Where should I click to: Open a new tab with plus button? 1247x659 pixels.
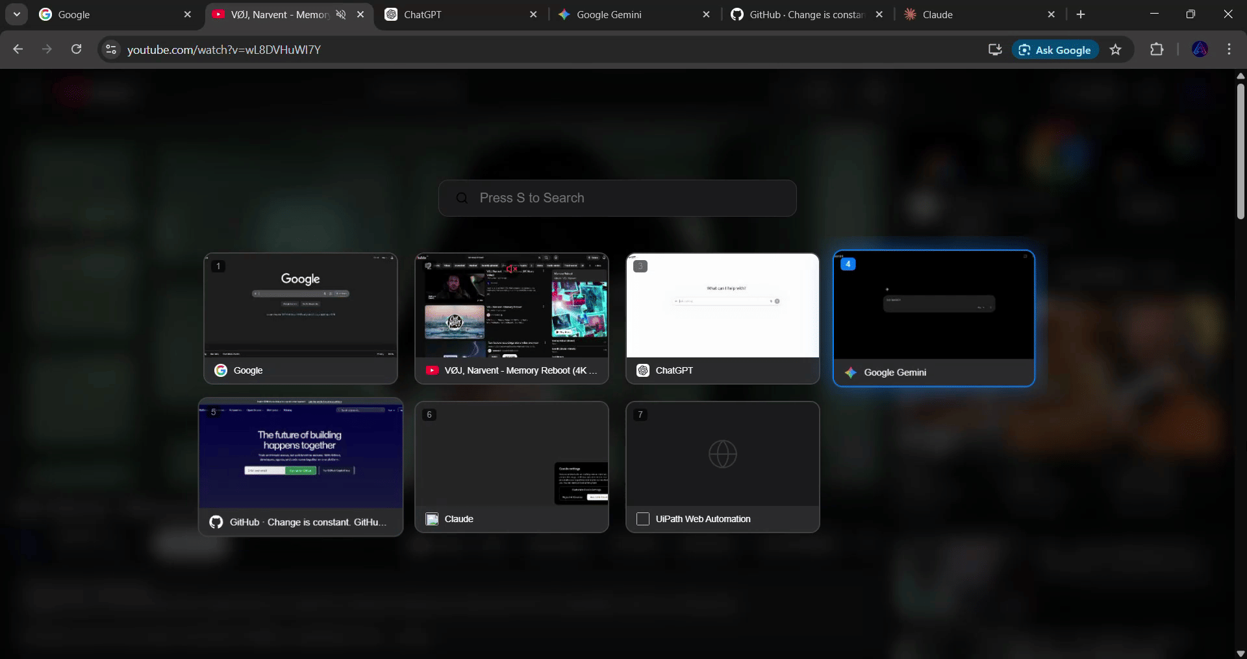click(1081, 14)
